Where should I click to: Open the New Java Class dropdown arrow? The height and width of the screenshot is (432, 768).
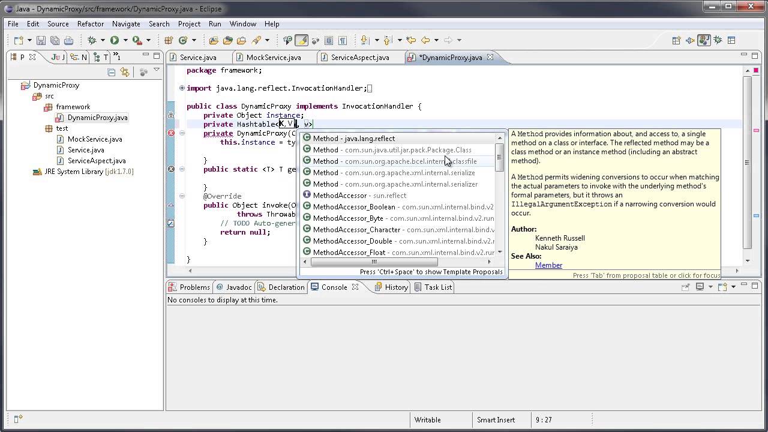point(193,40)
